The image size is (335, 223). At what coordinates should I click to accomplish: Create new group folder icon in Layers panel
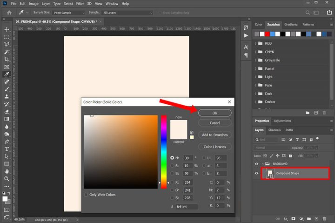[309, 219]
